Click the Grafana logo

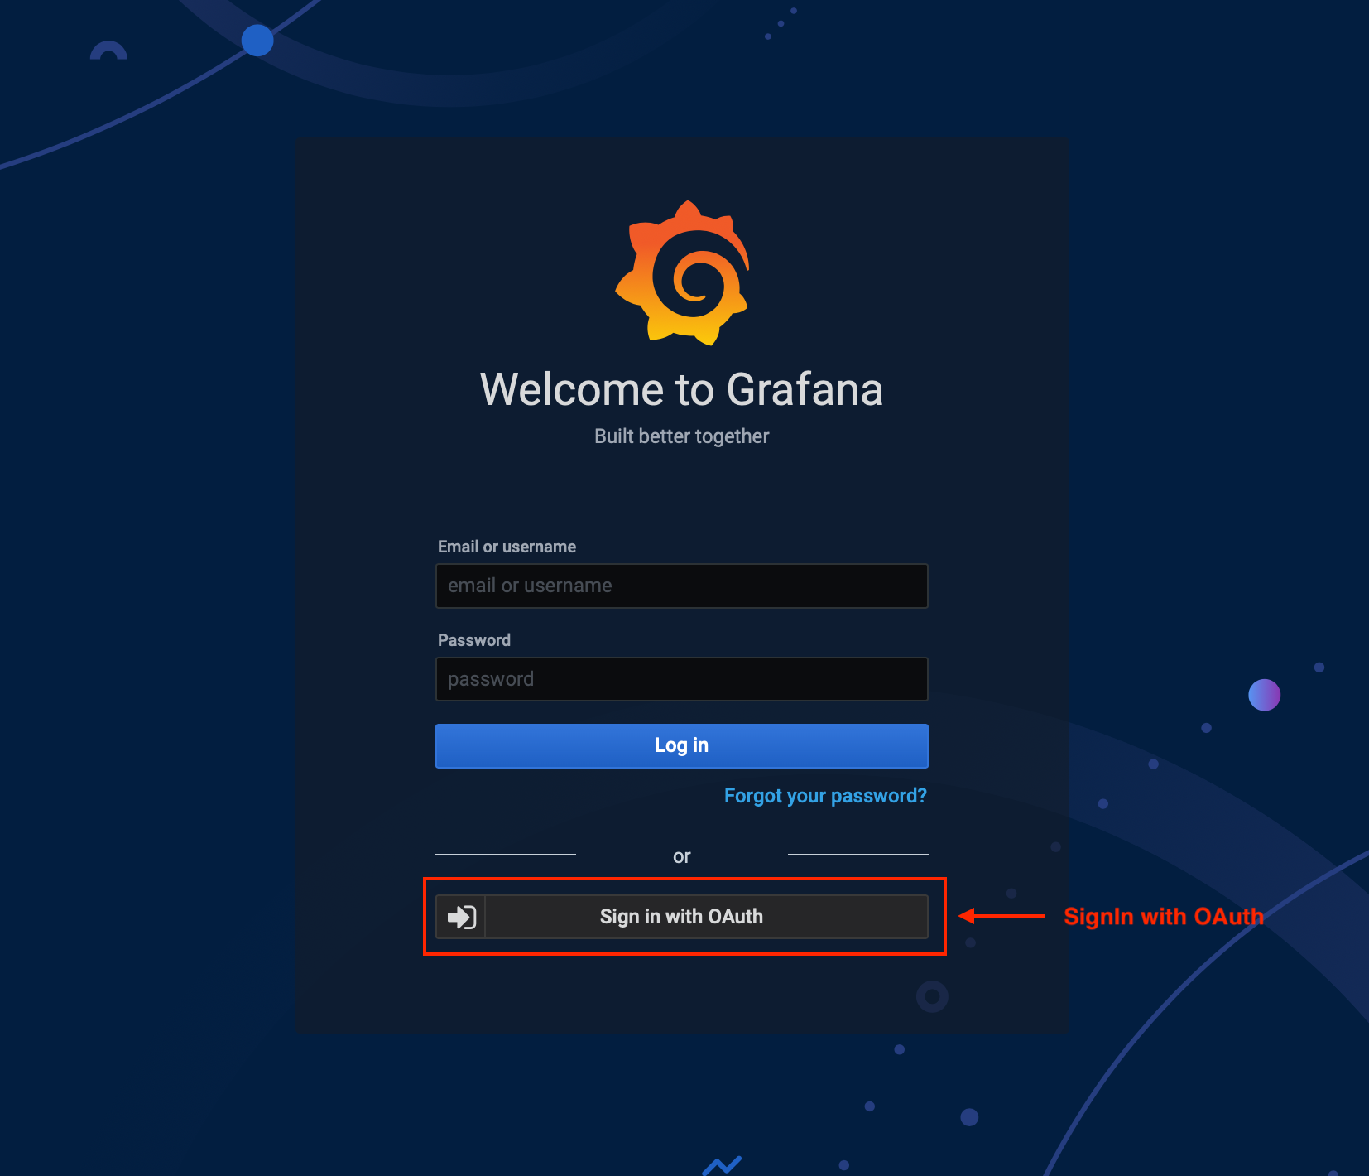click(682, 272)
